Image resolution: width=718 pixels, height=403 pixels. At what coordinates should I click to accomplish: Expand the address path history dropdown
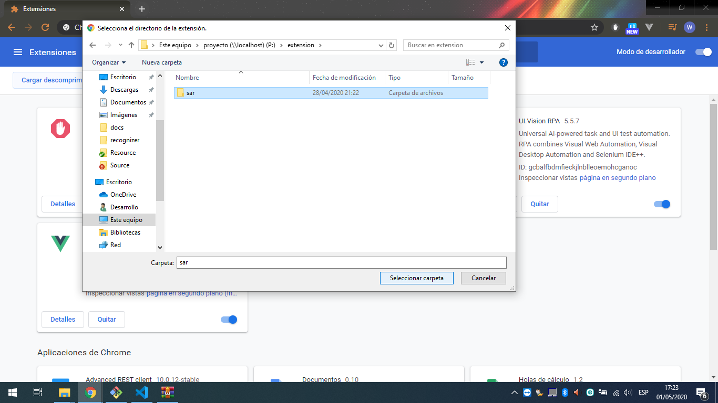pos(381,45)
